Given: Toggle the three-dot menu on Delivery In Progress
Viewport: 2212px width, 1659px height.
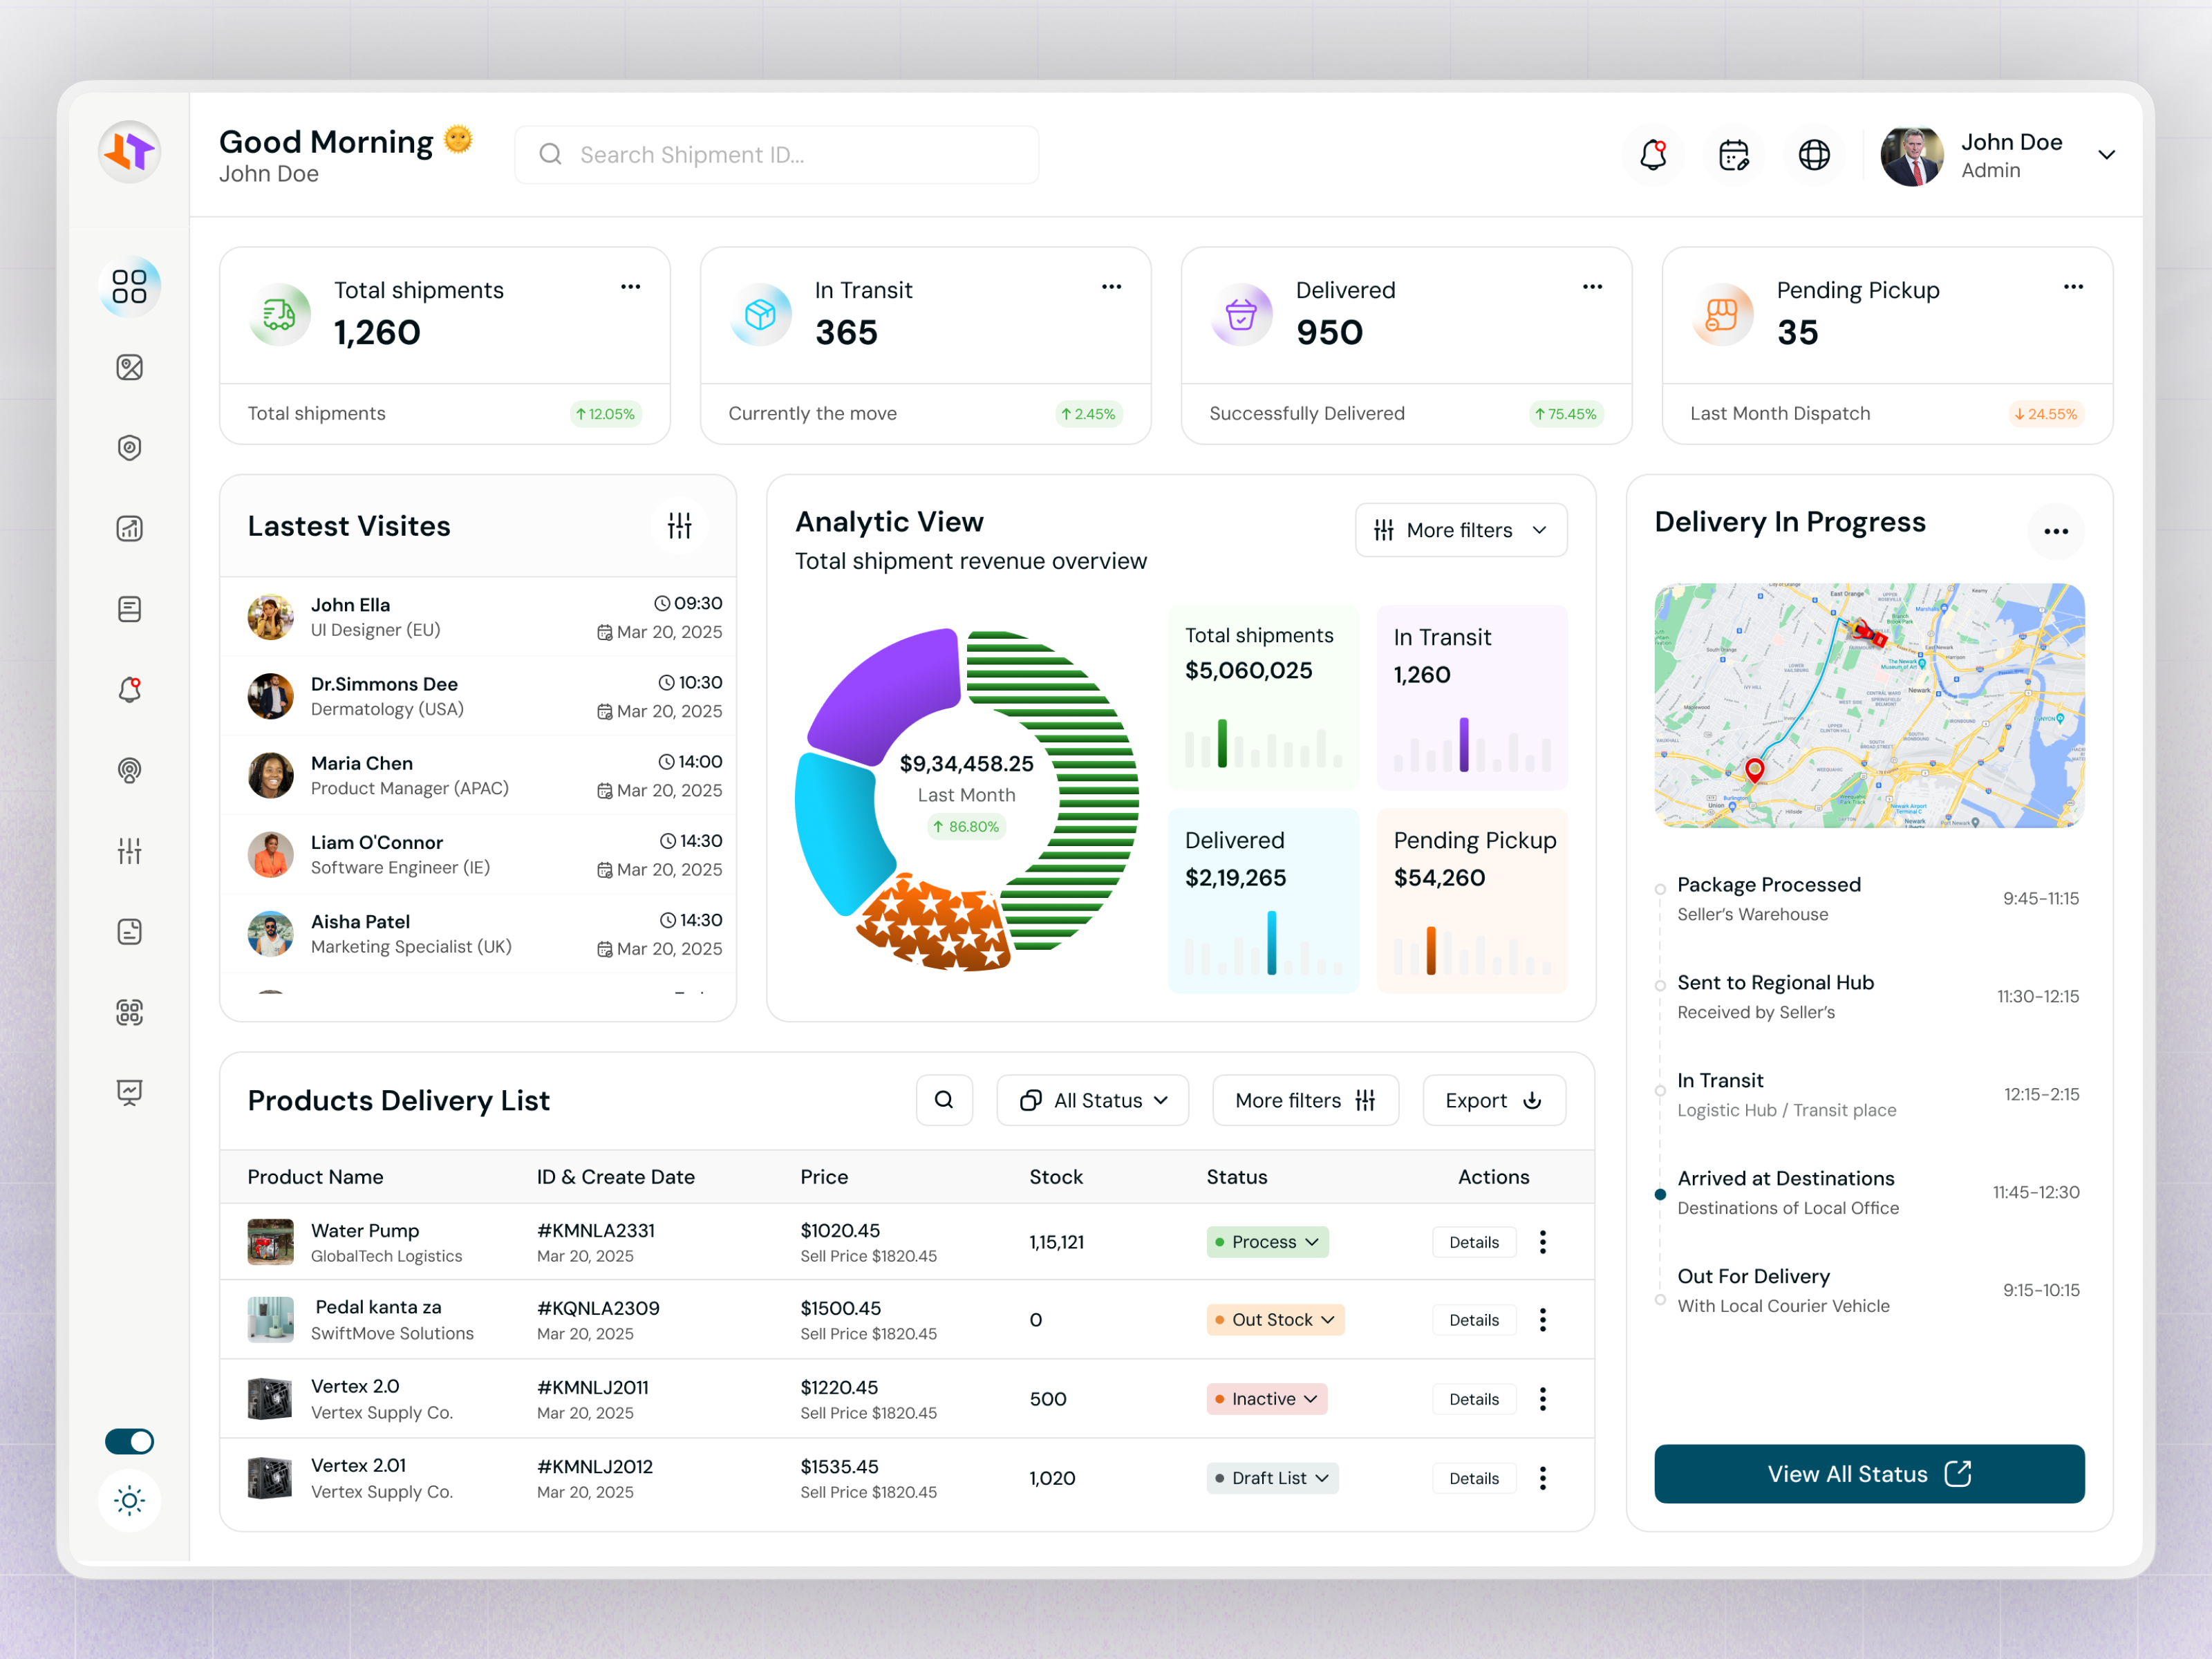Looking at the screenshot, I should click(2056, 531).
